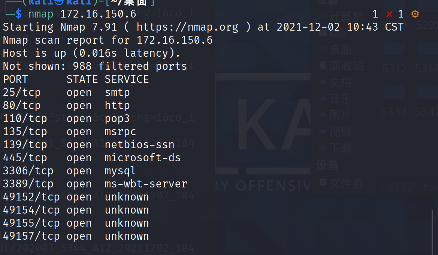Click the orange gear icon in prompt

point(415,14)
